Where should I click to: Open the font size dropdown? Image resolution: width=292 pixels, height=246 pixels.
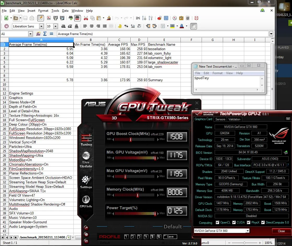(x=55, y=26)
